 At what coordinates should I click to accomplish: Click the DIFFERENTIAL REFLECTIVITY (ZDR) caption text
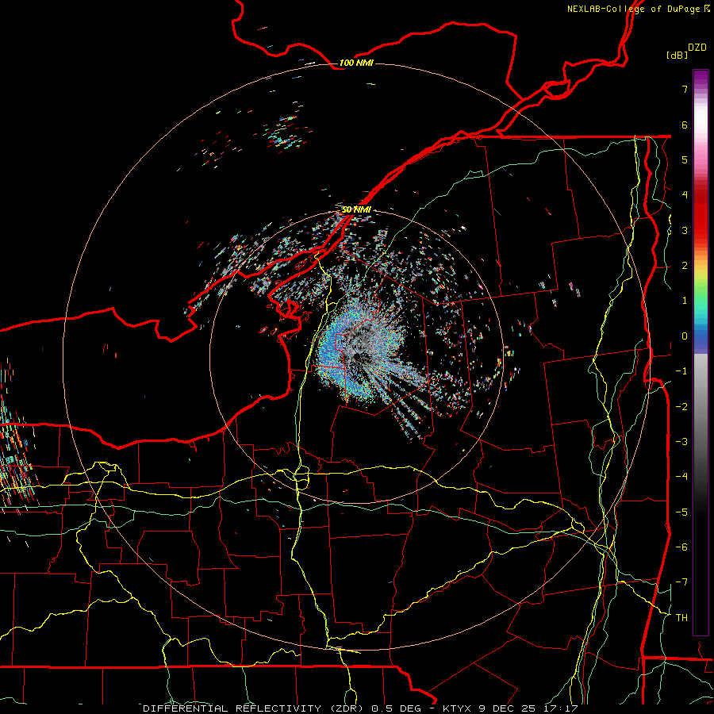254,708
